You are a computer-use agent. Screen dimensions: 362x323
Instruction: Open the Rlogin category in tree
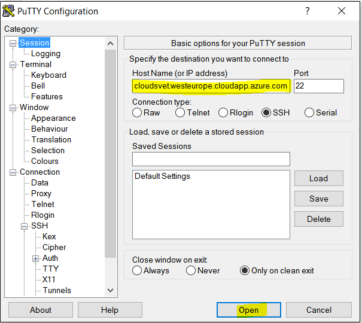pyautogui.click(x=42, y=215)
